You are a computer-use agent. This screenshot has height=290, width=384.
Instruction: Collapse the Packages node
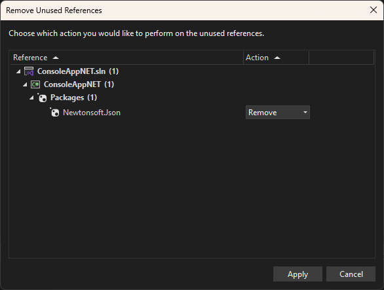click(31, 98)
